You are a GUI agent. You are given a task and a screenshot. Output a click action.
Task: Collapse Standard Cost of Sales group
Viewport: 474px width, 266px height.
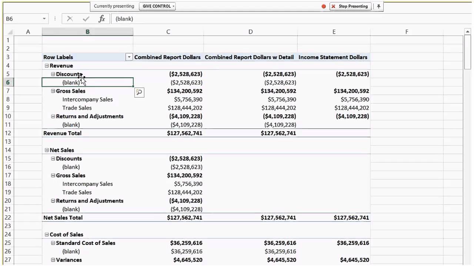(x=53, y=243)
